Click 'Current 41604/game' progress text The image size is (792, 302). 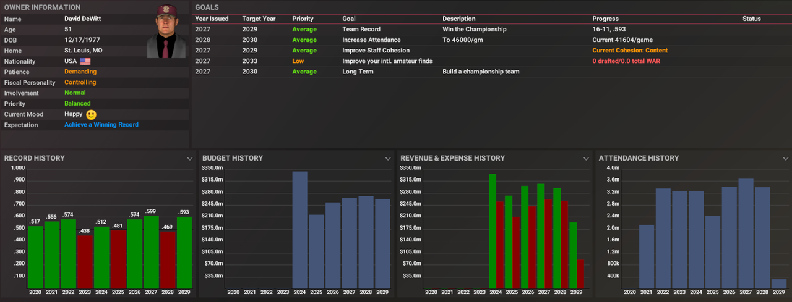[623, 40]
